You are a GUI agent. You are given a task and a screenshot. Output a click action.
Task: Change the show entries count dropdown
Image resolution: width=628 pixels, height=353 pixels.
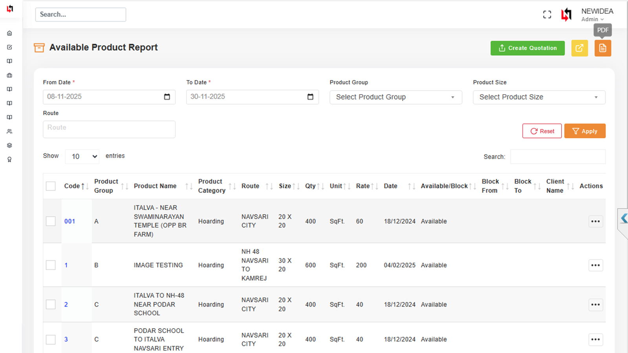coord(82,157)
